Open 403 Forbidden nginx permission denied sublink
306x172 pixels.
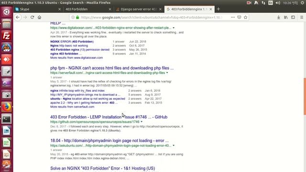tap(80, 50)
